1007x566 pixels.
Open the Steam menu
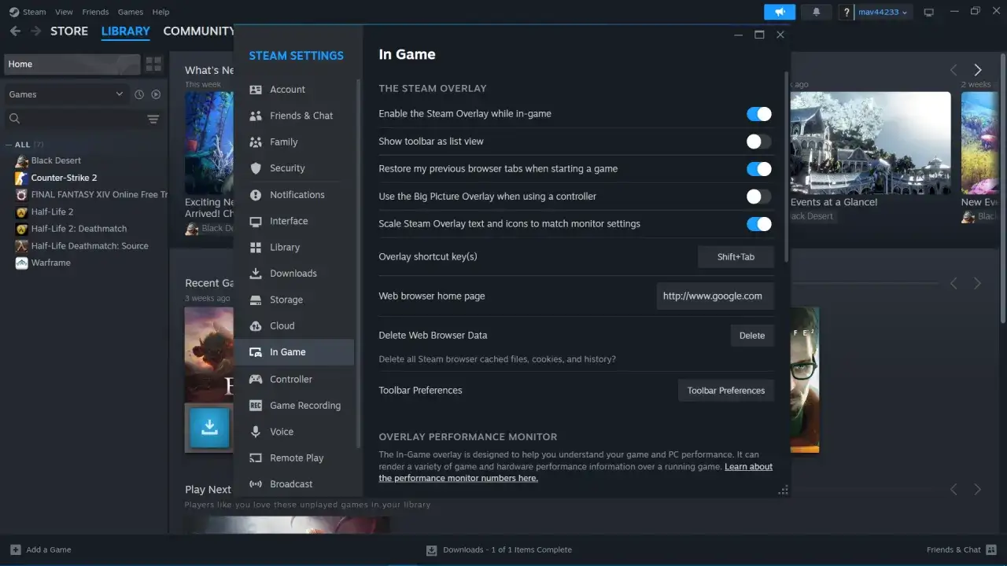(x=34, y=12)
